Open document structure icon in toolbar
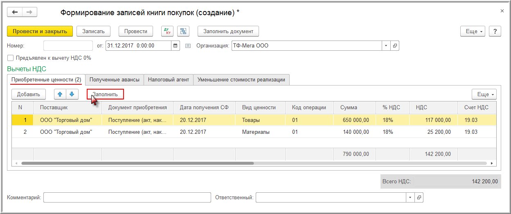This screenshot has height=214, width=511. tap(183, 31)
